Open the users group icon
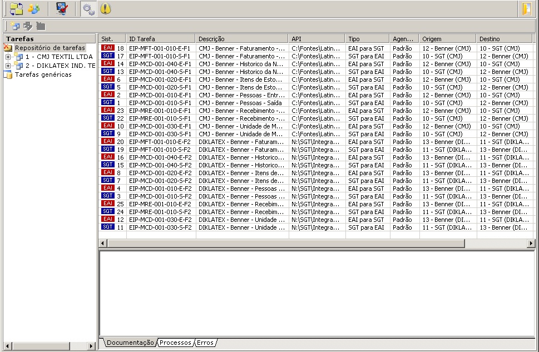The width and height of the screenshot is (539, 352). 34,8
